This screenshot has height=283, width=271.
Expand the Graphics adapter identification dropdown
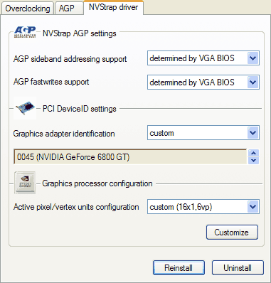tap(203, 133)
